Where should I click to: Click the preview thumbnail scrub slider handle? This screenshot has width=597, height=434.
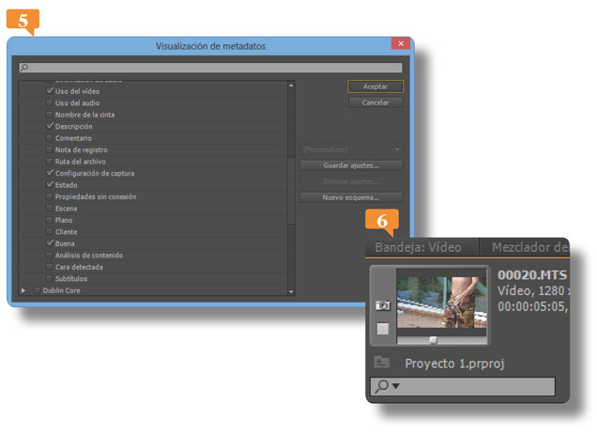click(x=433, y=339)
